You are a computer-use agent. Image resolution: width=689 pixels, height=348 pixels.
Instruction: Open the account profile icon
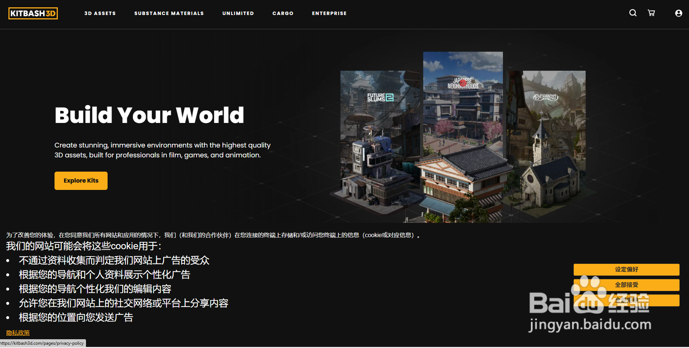click(x=679, y=13)
